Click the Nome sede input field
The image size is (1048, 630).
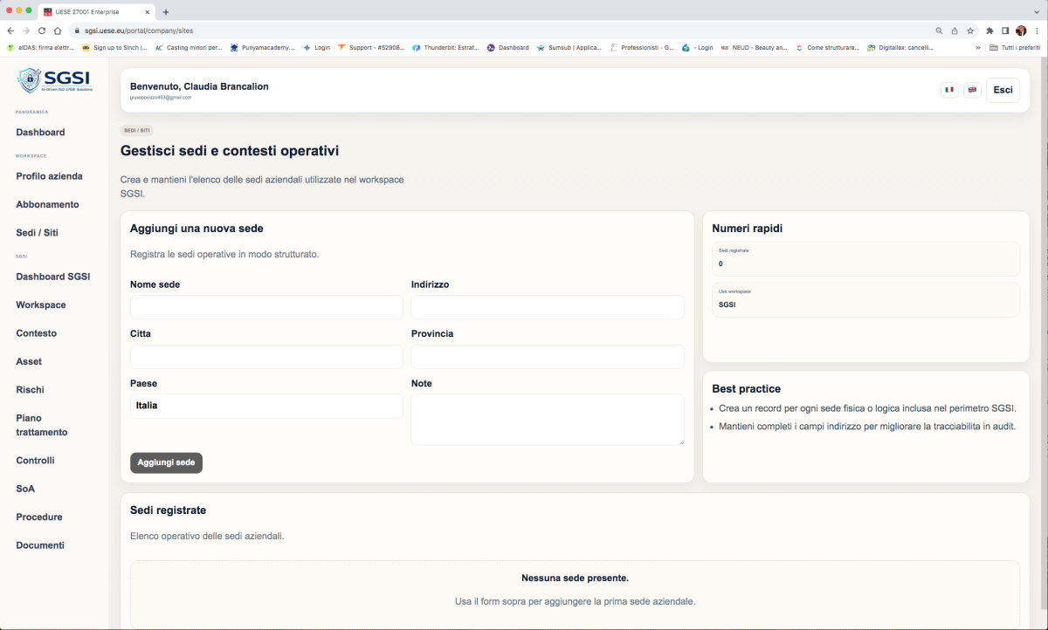click(266, 307)
